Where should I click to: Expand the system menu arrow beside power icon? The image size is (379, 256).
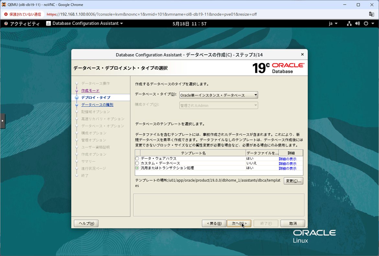coord(373,23)
